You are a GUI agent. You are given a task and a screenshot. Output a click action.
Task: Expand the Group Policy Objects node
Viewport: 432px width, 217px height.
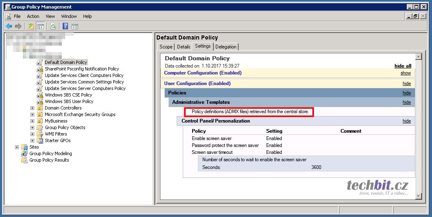[x=32, y=127]
